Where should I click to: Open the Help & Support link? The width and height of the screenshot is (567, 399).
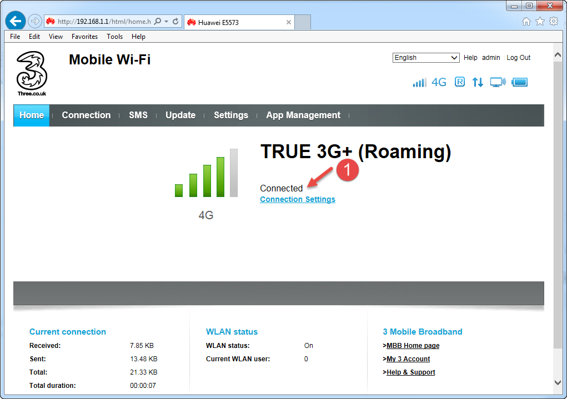pyautogui.click(x=411, y=372)
